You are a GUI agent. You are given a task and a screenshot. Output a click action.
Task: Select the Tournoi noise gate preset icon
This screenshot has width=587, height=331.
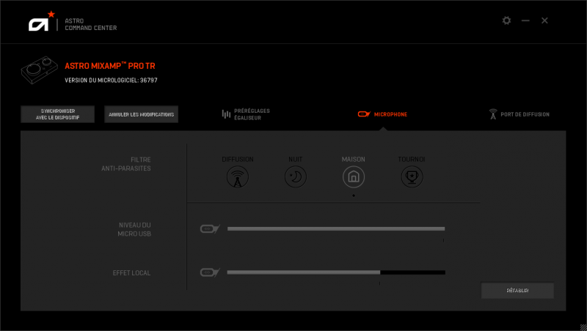(x=412, y=176)
